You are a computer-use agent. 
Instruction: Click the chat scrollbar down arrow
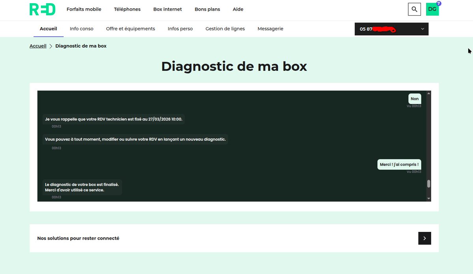(x=429, y=198)
